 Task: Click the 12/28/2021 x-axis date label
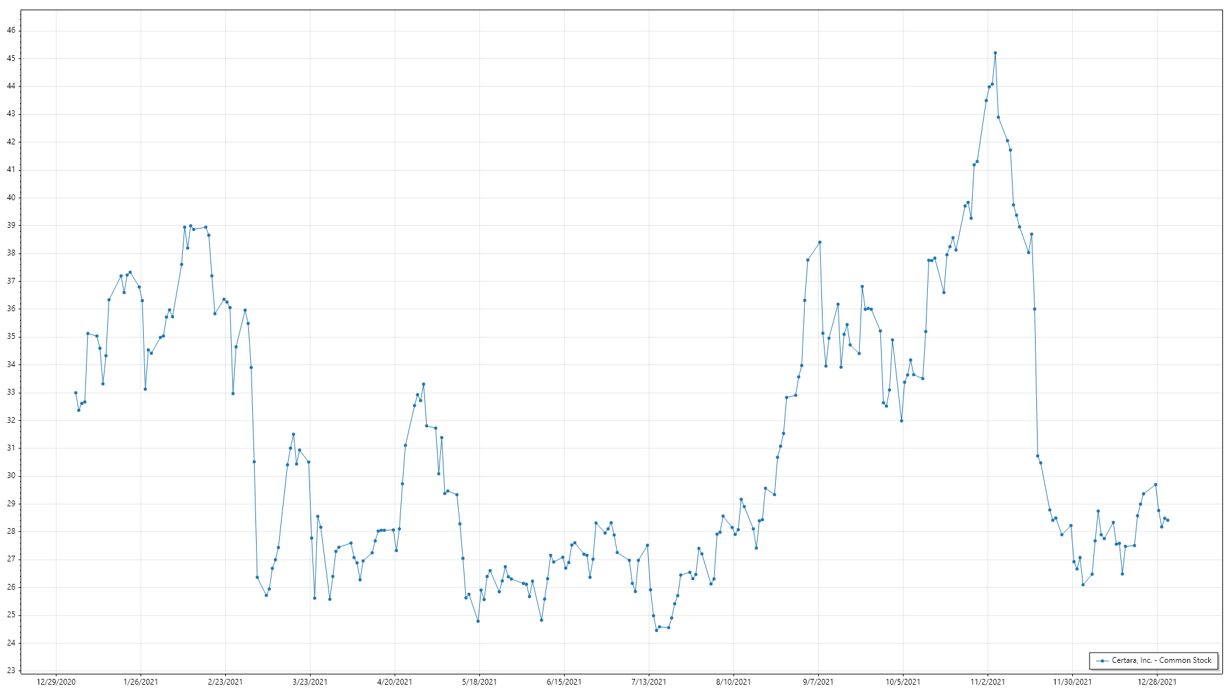pos(1157,682)
